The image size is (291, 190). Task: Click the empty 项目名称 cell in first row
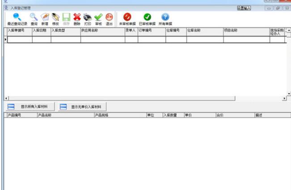coord(247,39)
